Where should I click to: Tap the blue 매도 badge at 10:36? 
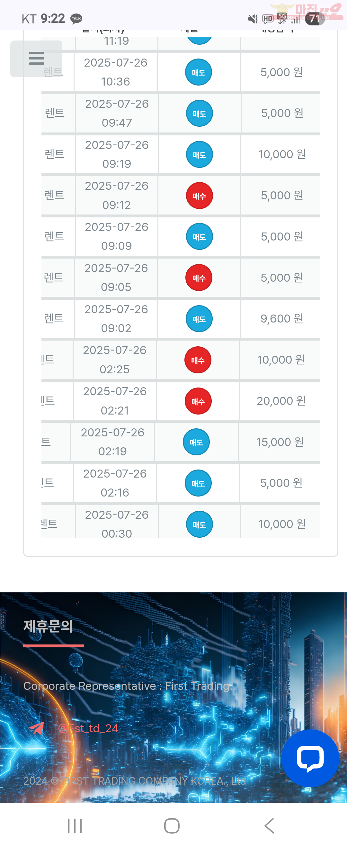click(199, 72)
